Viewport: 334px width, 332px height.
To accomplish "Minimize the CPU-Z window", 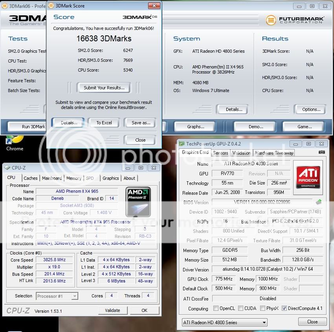I will tap(128, 168).
